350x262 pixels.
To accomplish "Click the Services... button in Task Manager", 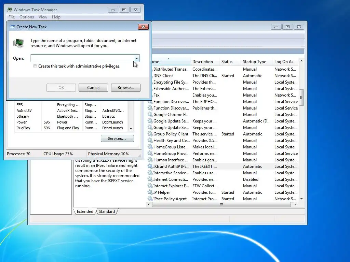I will [x=117, y=139].
